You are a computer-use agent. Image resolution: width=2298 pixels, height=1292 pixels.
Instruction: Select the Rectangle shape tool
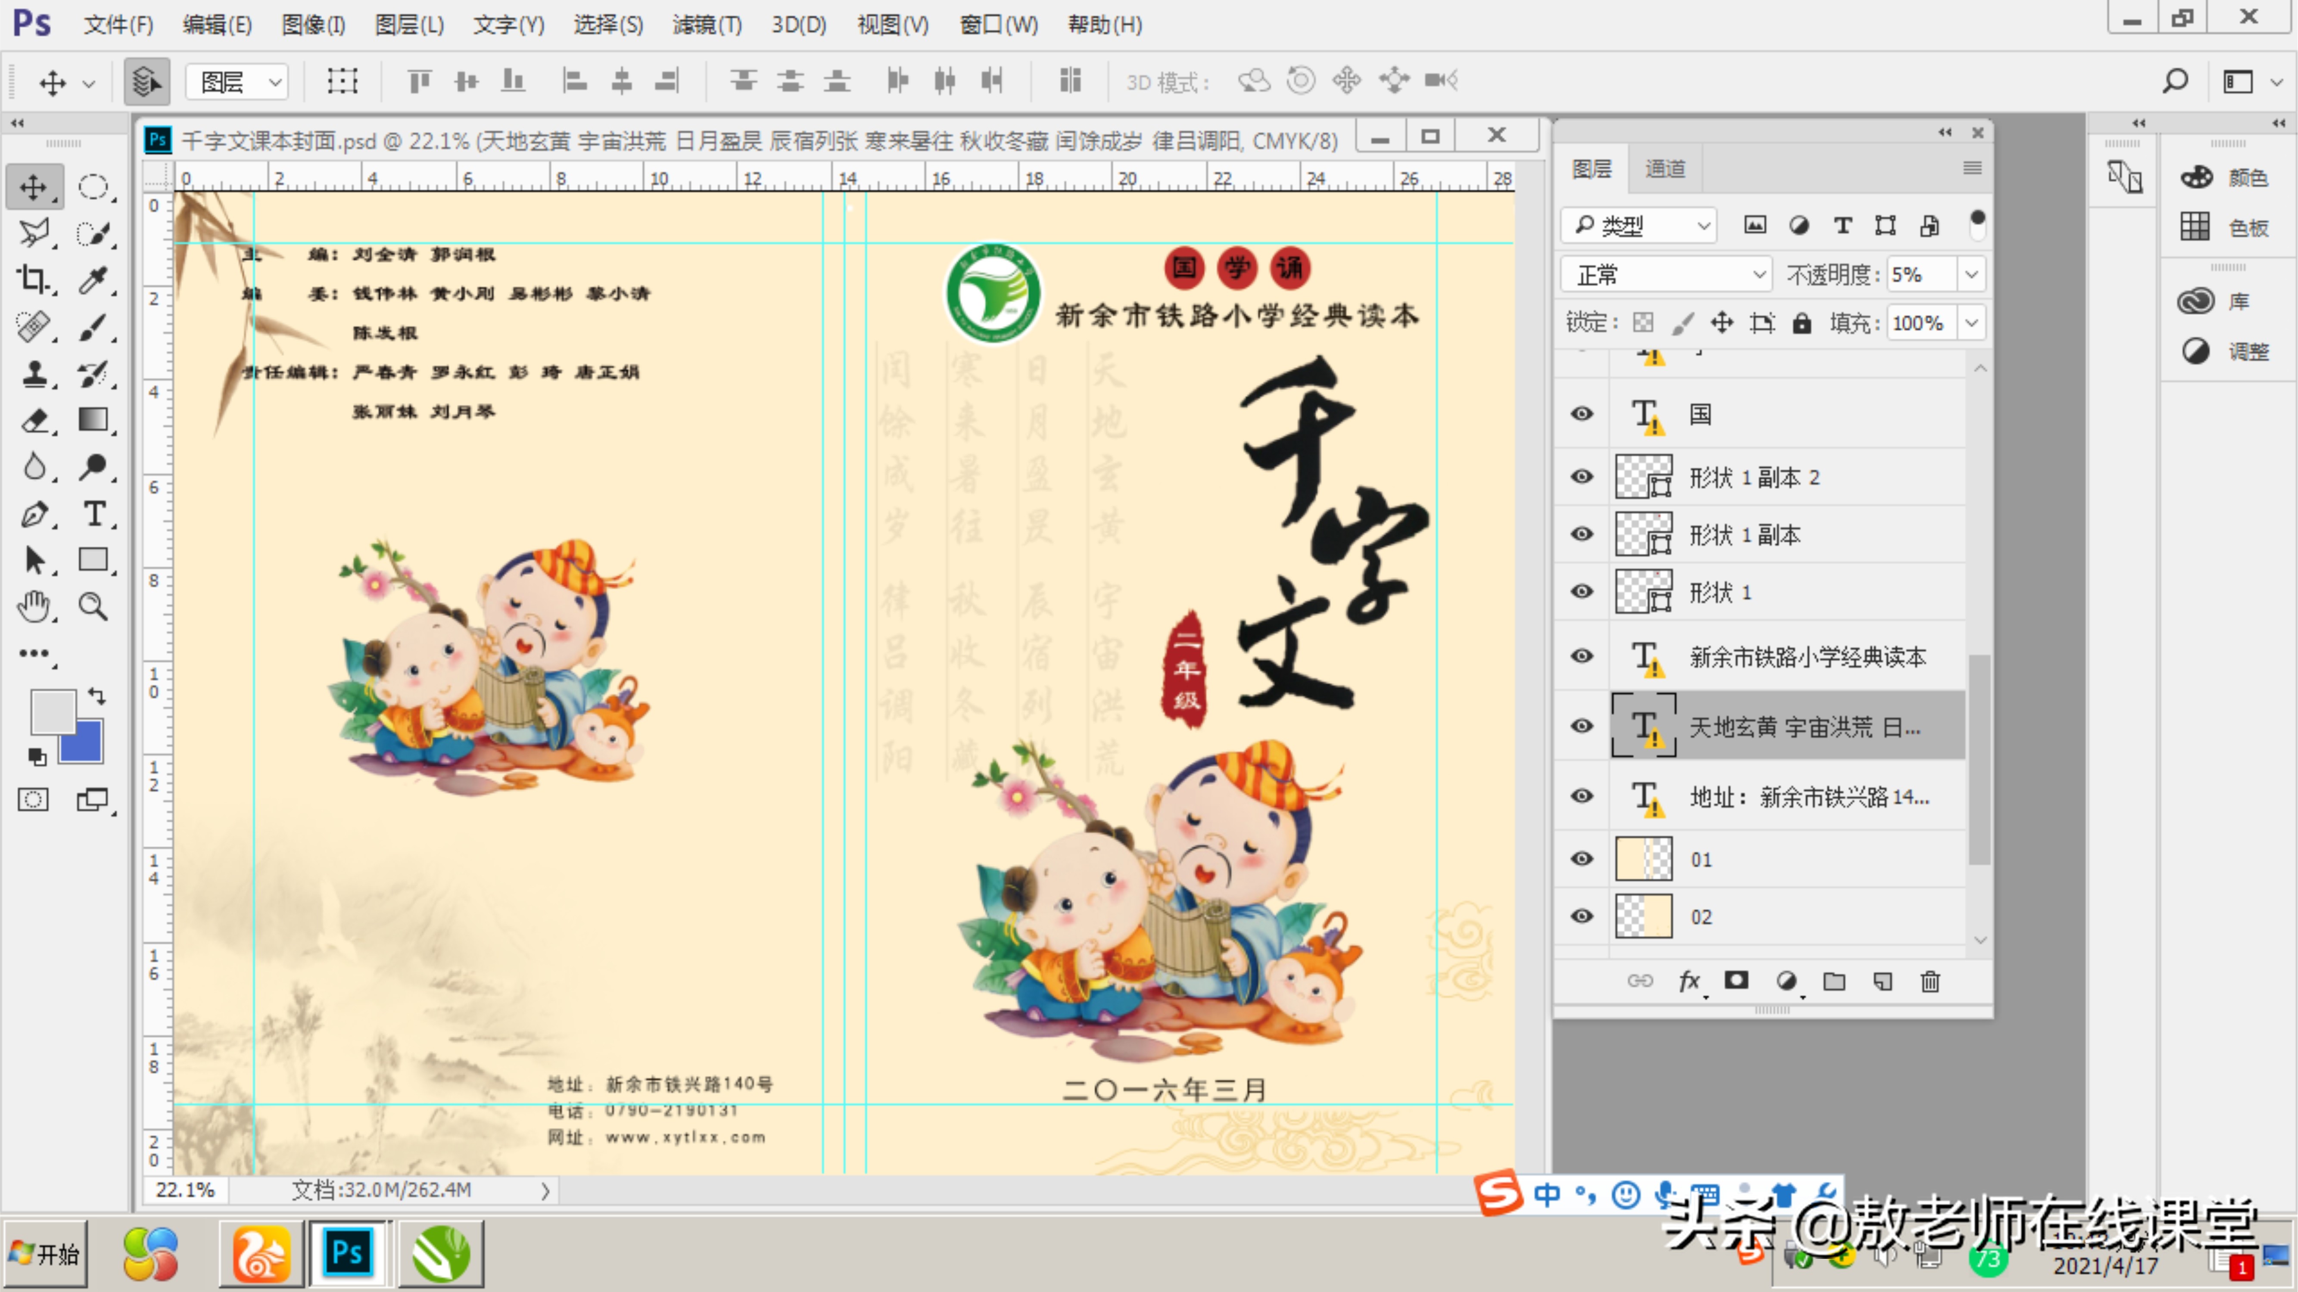point(93,560)
